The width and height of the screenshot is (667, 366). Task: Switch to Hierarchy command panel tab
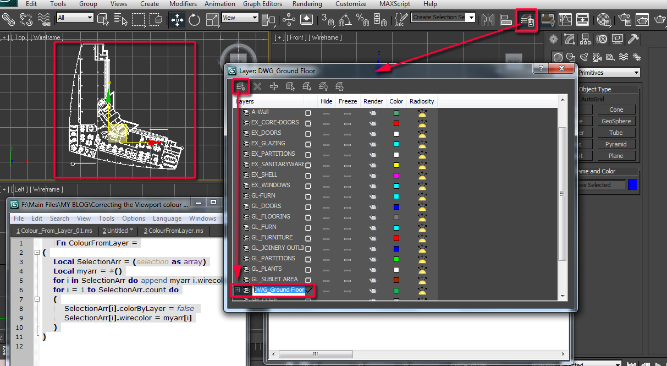tap(586, 39)
